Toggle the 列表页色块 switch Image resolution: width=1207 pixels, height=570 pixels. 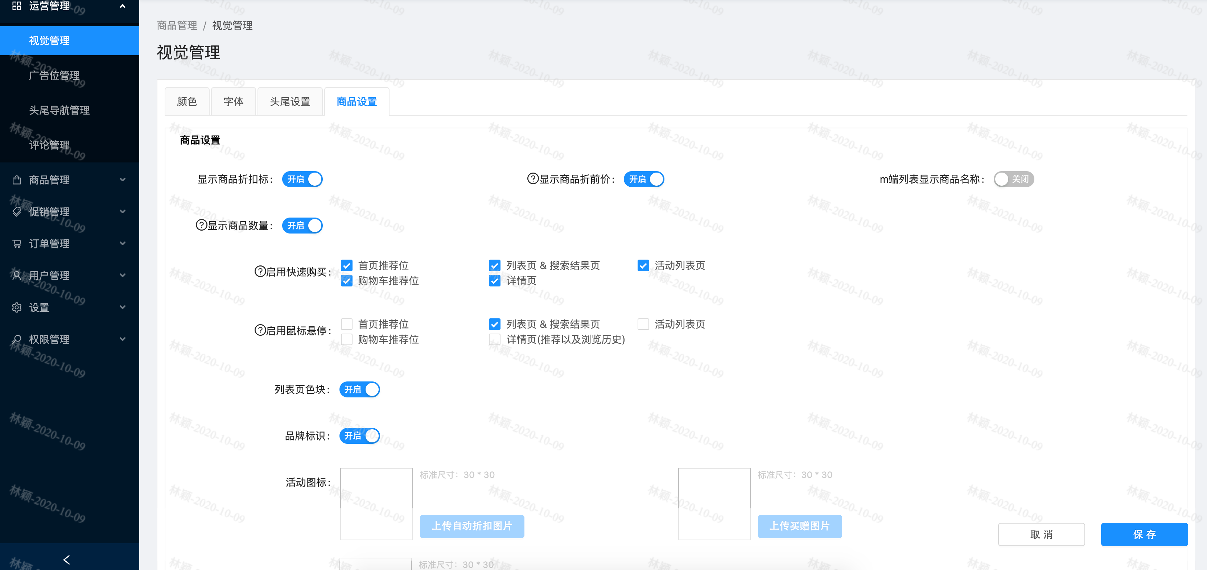tap(359, 389)
